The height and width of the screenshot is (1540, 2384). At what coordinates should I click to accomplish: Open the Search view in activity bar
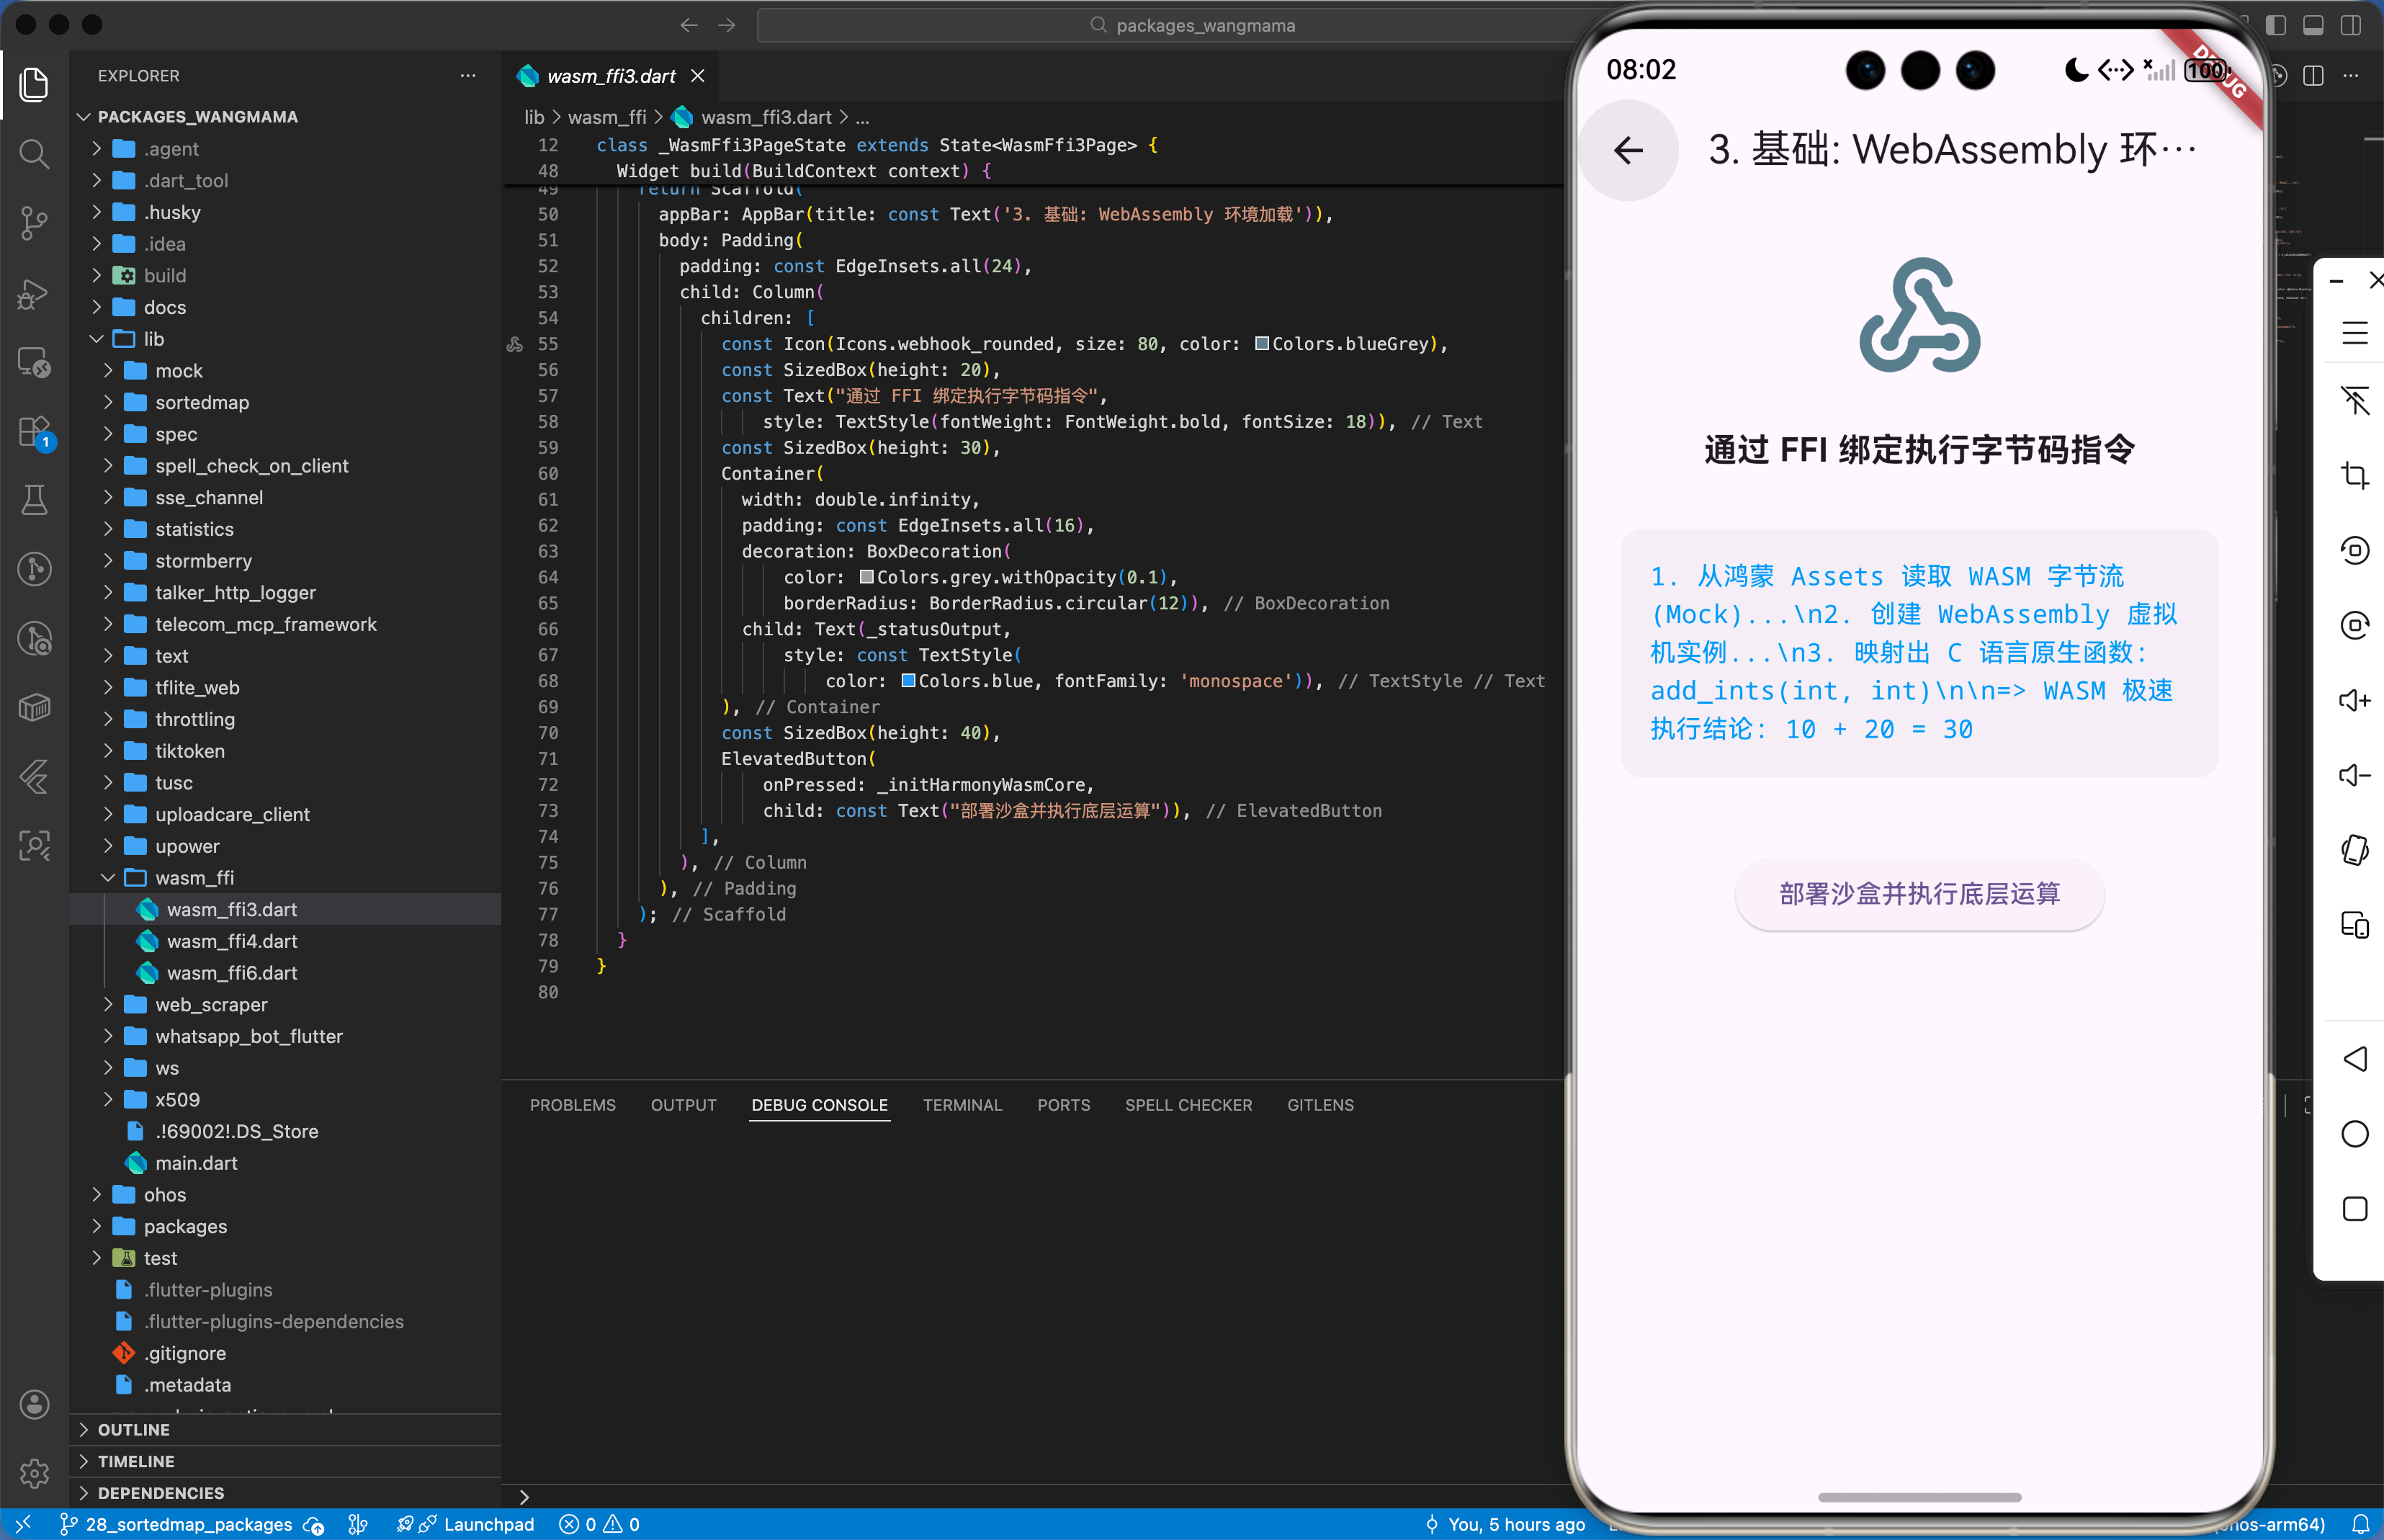(34, 154)
